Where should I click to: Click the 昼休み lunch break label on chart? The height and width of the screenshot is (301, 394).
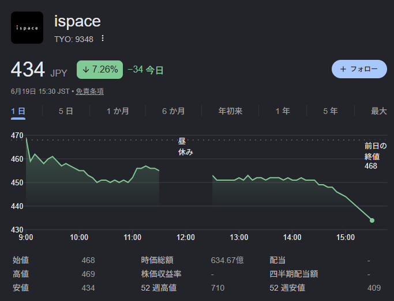185,146
